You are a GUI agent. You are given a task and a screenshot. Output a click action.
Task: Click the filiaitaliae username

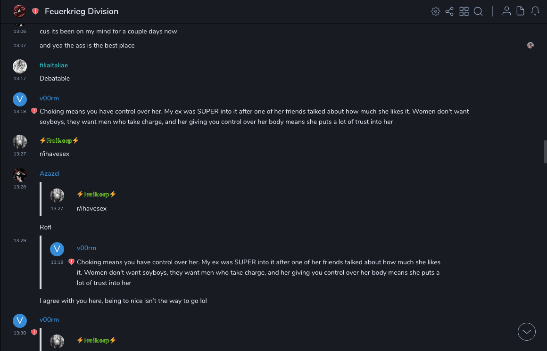[x=54, y=65]
